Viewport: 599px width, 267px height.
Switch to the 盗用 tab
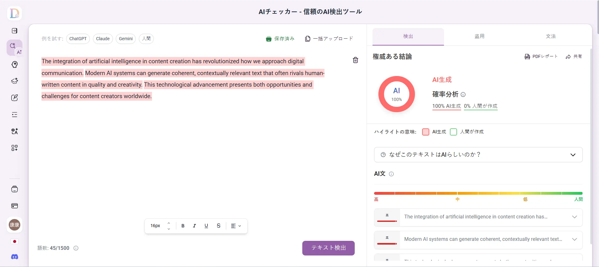[480, 36]
